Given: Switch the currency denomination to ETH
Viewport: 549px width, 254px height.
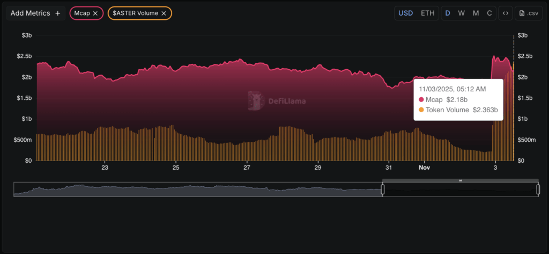Looking at the screenshot, I should pyautogui.click(x=427, y=13).
